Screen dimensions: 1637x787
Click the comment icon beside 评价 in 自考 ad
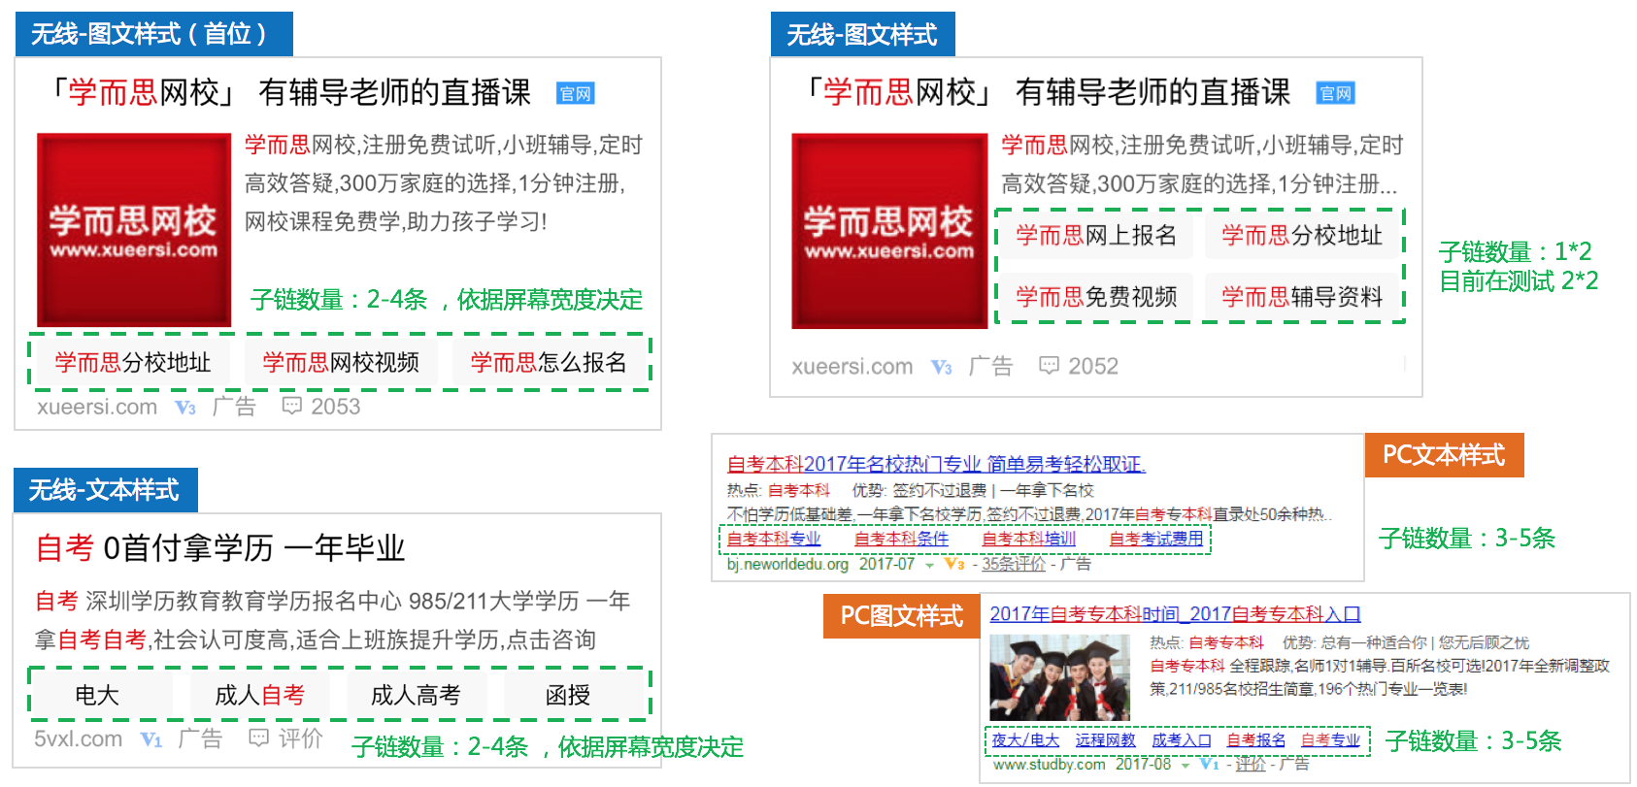coord(258,738)
